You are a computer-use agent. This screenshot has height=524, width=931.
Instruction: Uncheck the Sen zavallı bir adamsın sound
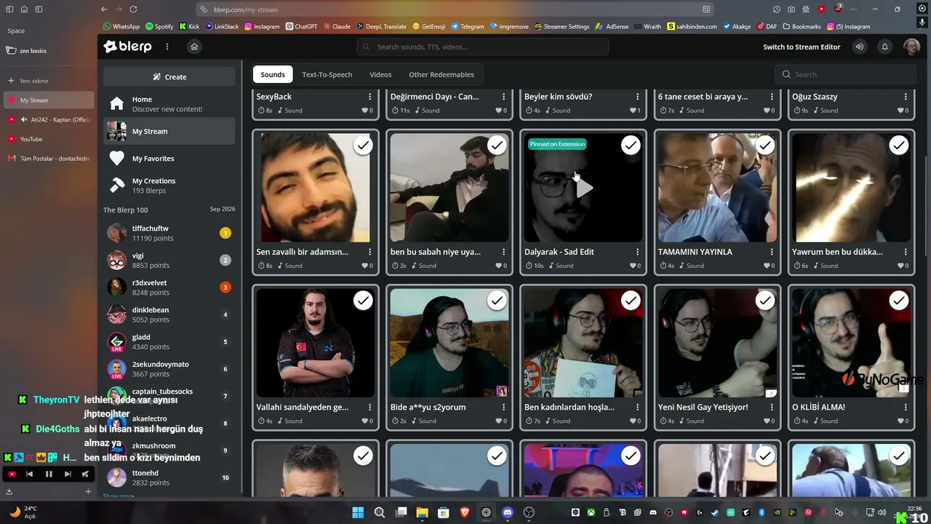point(363,146)
